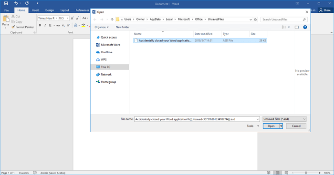Switch to the Home tab

point(21,10)
